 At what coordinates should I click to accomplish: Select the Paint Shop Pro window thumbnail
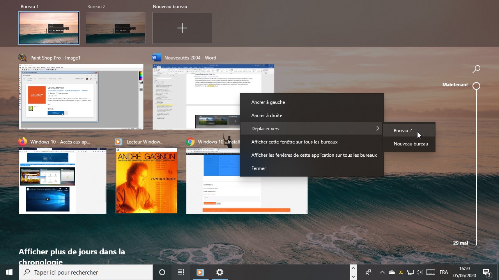[x=81, y=96]
